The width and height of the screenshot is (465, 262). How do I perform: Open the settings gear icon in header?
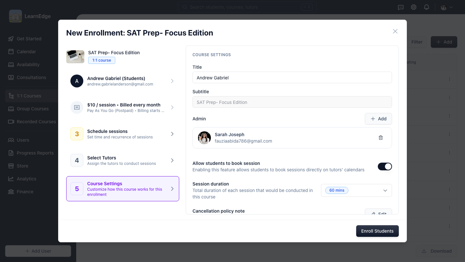[x=414, y=7]
